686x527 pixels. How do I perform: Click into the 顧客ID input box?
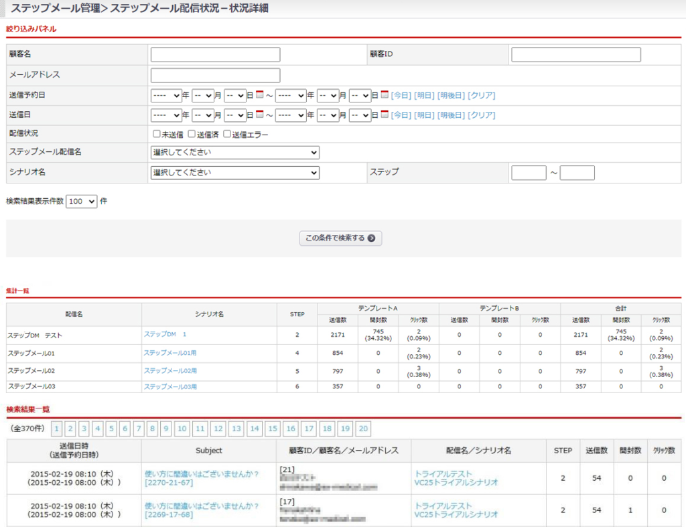[x=575, y=54]
